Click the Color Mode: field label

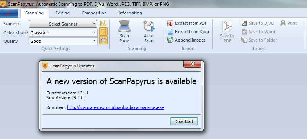point(16,33)
